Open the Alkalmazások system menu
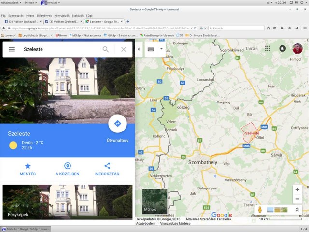 coord(11,3)
